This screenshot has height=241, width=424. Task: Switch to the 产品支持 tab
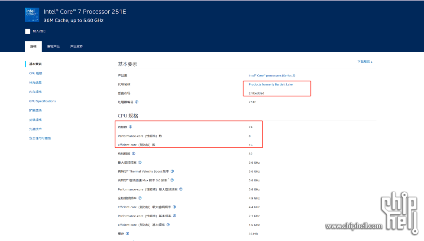[76, 46]
